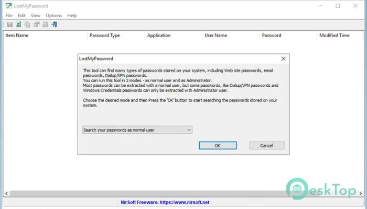Sort by the Password column header
Image resolution: width=367 pixels, height=209 pixels.
pyautogui.click(x=288, y=36)
